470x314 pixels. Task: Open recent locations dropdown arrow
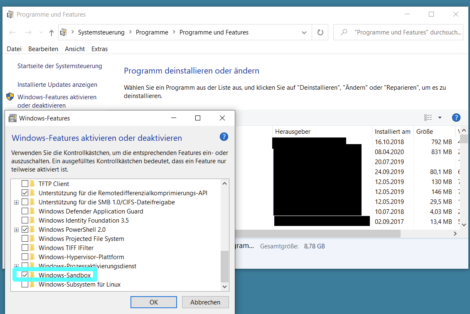point(41,33)
